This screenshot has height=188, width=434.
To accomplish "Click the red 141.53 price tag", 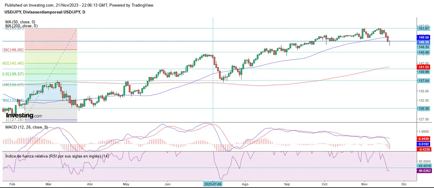I will [x=424, y=67].
